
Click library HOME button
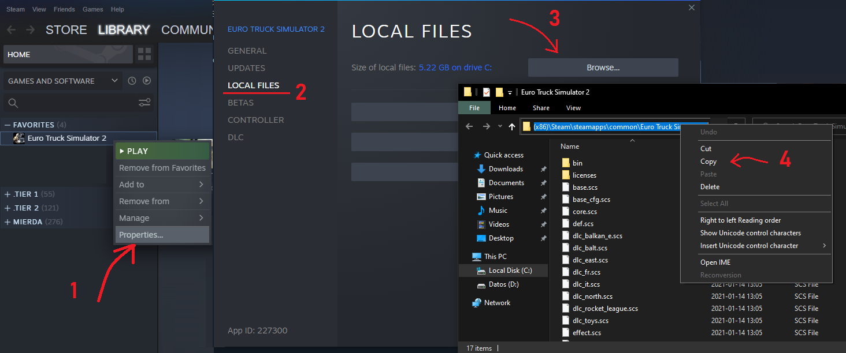pos(68,54)
